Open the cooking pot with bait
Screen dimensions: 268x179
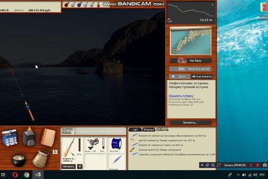(19, 158)
